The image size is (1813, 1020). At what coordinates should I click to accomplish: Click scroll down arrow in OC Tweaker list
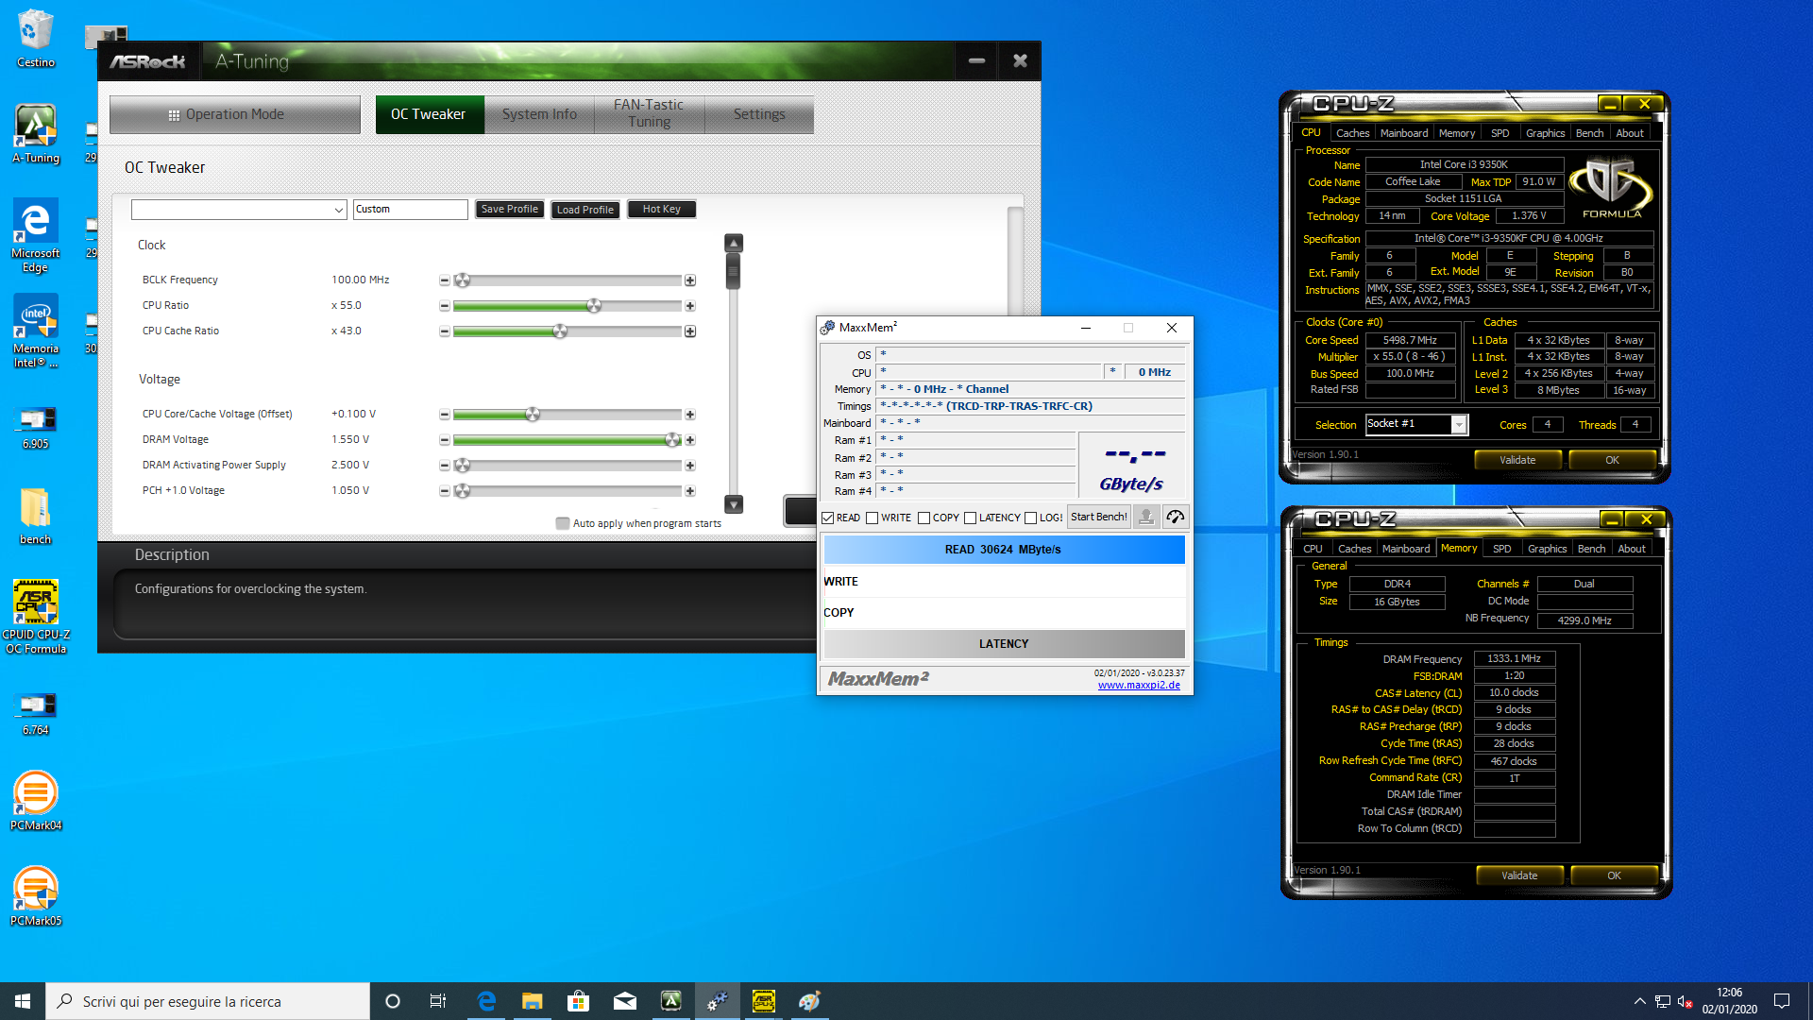(734, 504)
